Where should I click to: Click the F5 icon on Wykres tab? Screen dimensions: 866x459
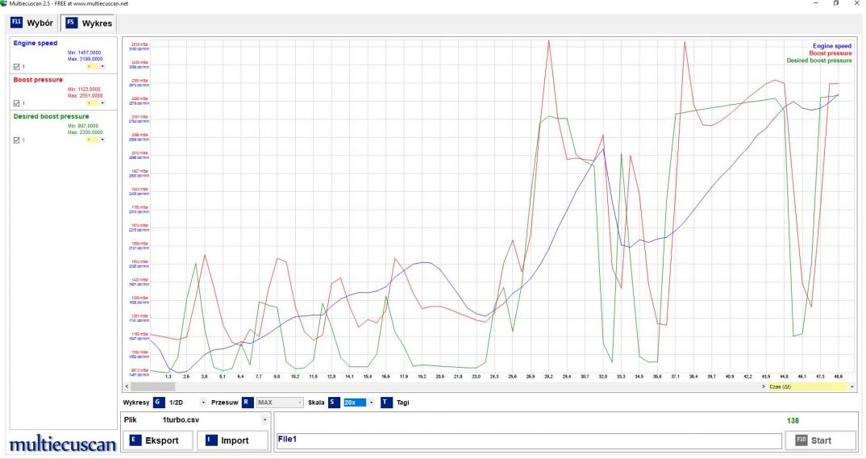pyautogui.click(x=72, y=23)
